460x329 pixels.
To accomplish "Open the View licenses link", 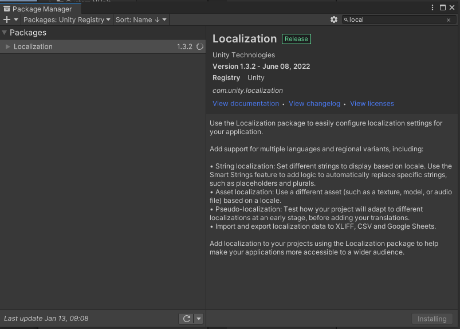I will [372, 103].
